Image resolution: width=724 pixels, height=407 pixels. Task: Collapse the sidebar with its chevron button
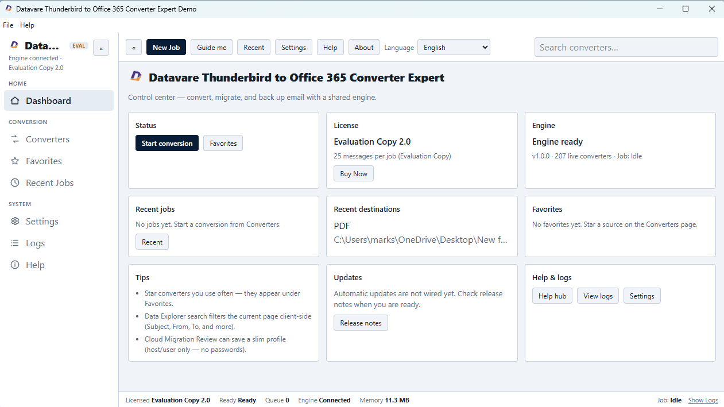click(101, 48)
